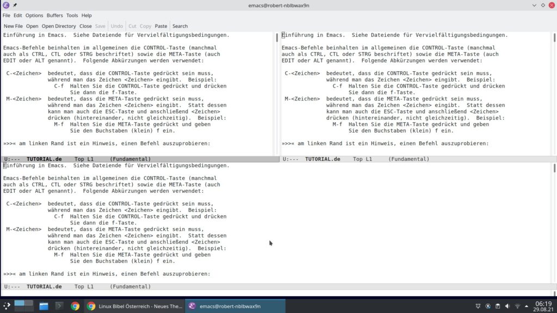This screenshot has height=313, width=557.
Task: Open the File menu
Action: point(7,15)
